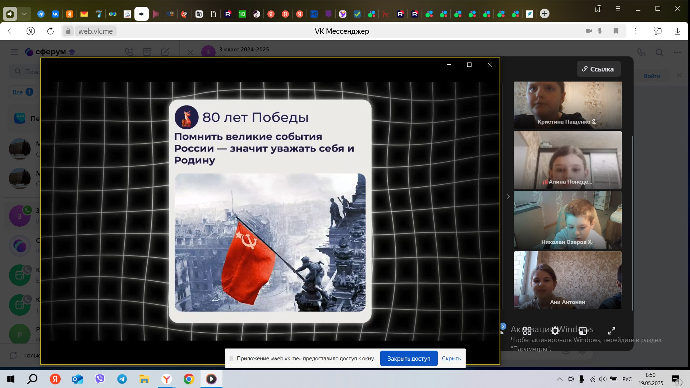Image resolution: width=690 pixels, height=388 pixels.
Task: Click the Войти join call button
Action: [652, 76]
